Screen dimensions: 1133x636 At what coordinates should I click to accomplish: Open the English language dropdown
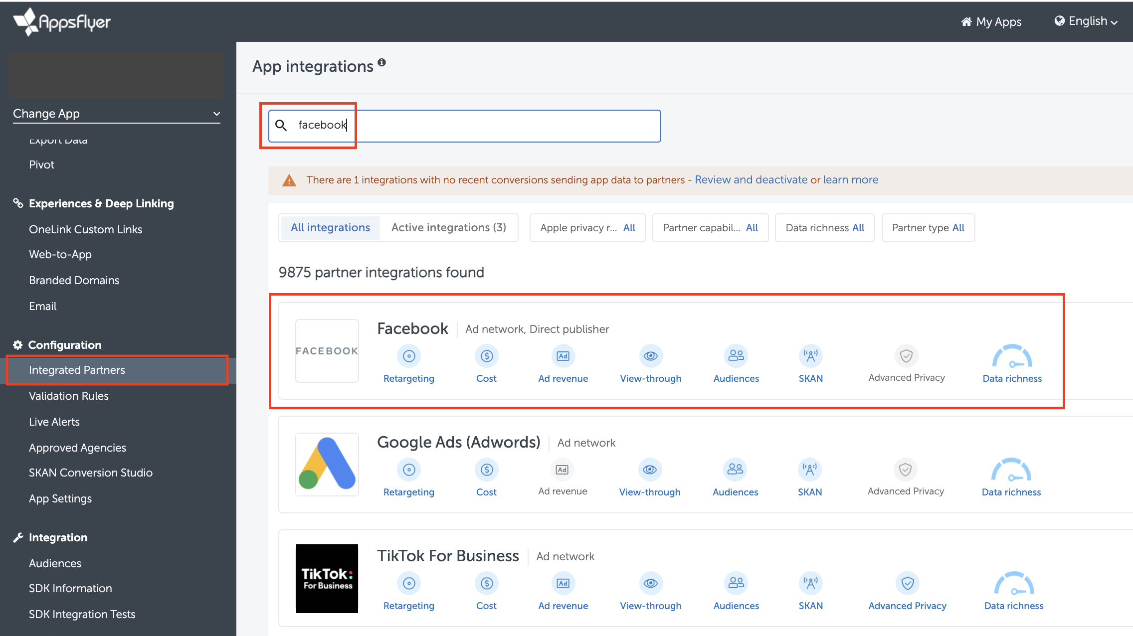(x=1086, y=21)
